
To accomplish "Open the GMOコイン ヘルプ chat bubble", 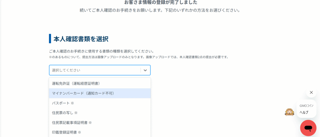I will pos(306,109).
